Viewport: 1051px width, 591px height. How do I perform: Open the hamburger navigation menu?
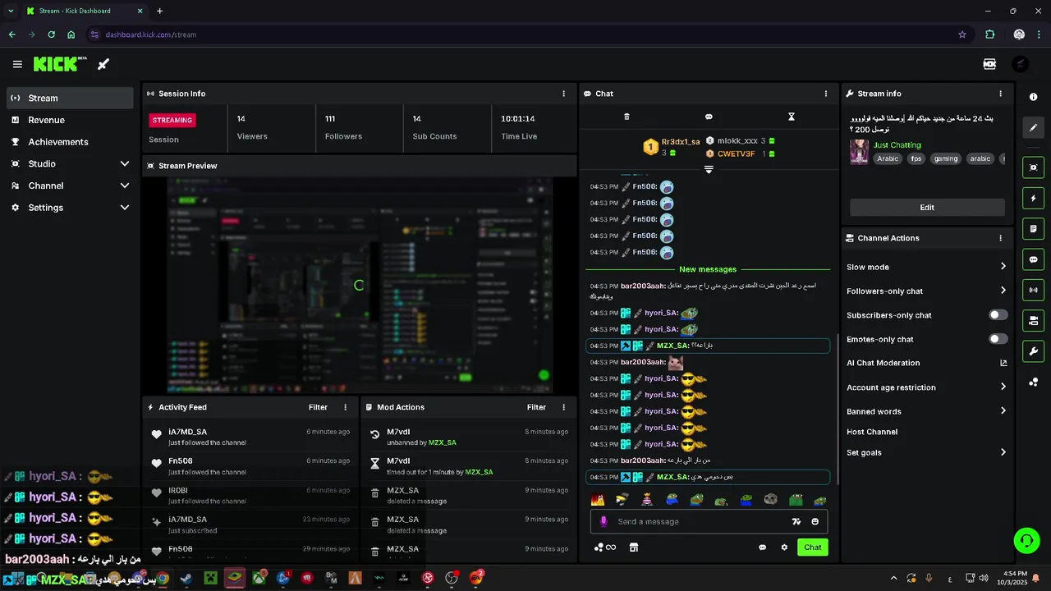17,64
